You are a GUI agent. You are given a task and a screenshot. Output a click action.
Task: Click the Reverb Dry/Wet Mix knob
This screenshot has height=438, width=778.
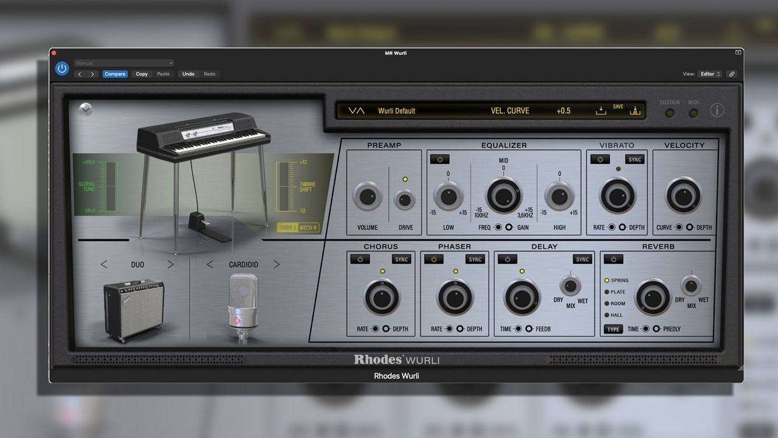(691, 285)
